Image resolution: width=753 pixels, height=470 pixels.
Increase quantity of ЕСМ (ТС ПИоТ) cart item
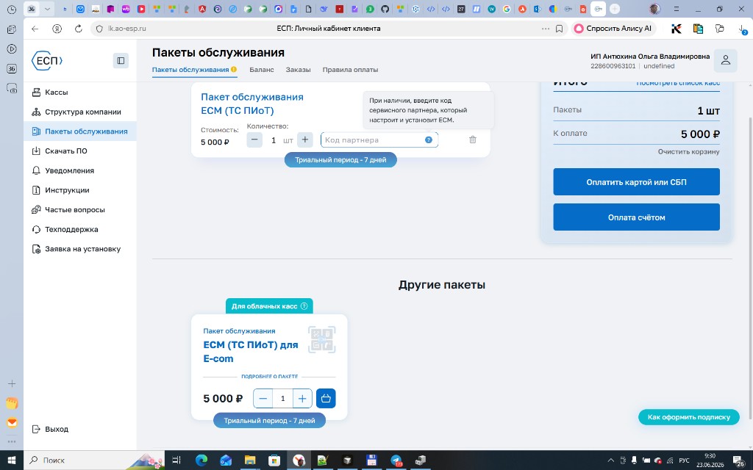[x=305, y=140]
